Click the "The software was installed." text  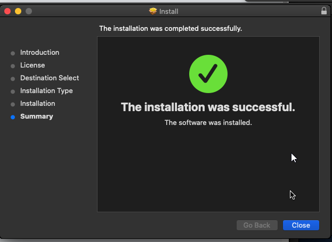[x=208, y=123]
